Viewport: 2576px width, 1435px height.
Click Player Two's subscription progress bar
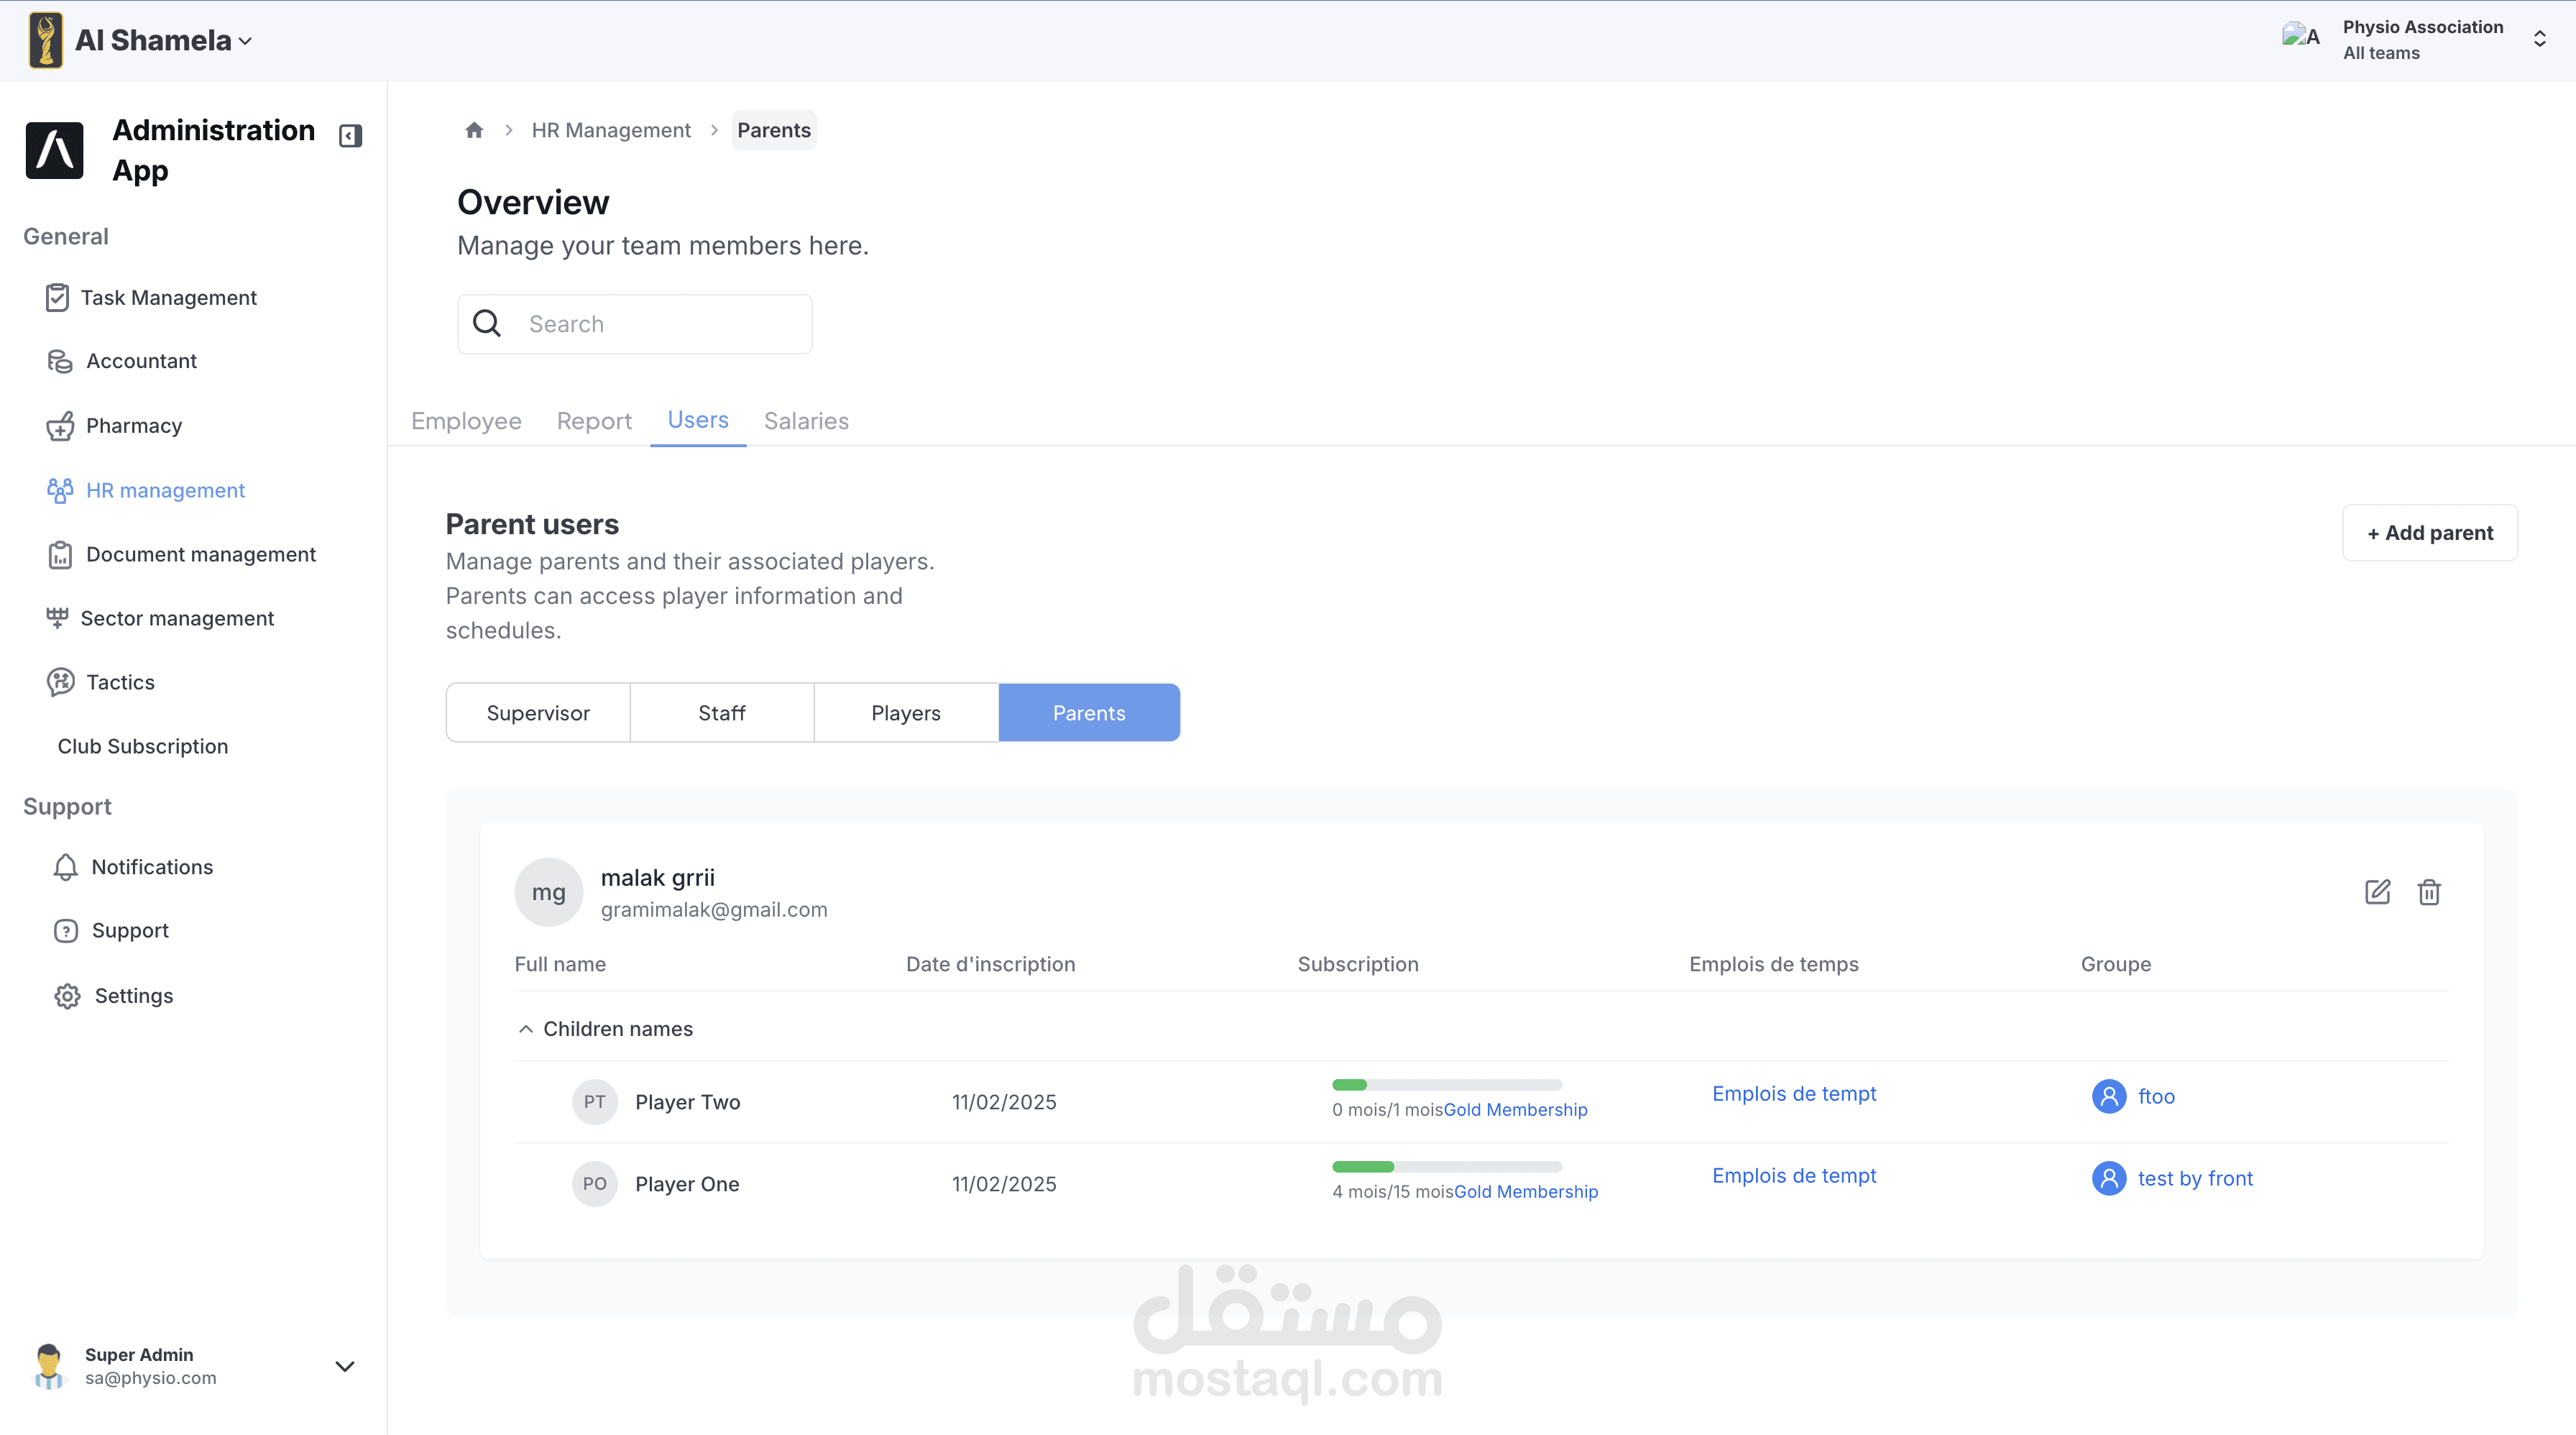tap(1447, 1085)
